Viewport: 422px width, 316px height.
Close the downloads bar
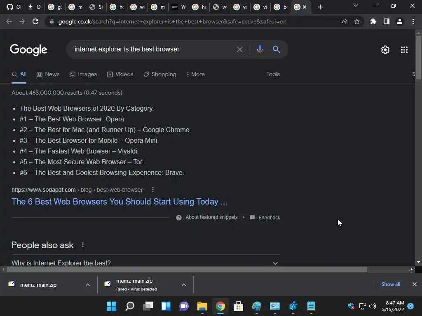pos(415,284)
